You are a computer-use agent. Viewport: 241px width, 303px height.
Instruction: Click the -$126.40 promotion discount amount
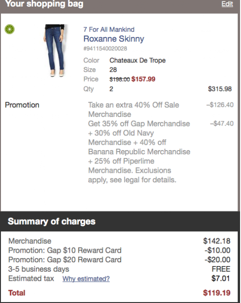[x=220, y=105]
